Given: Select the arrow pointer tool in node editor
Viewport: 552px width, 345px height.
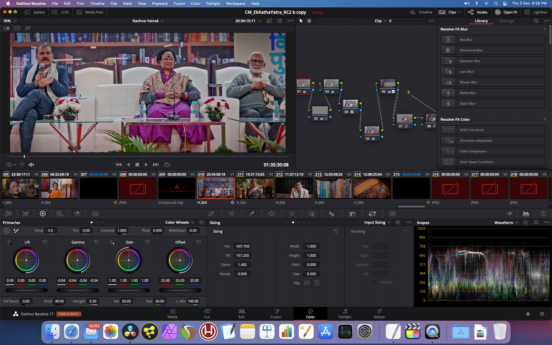Looking at the screenshot, I should point(301,21).
